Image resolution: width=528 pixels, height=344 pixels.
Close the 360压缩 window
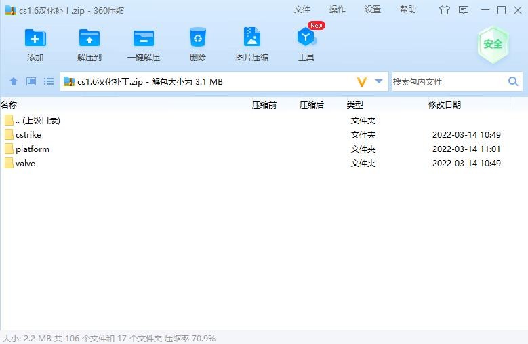[x=518, y=10]
